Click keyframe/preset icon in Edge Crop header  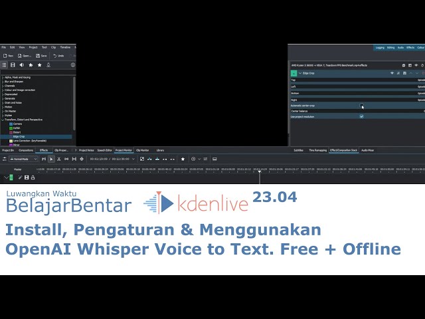pos(398,73)
